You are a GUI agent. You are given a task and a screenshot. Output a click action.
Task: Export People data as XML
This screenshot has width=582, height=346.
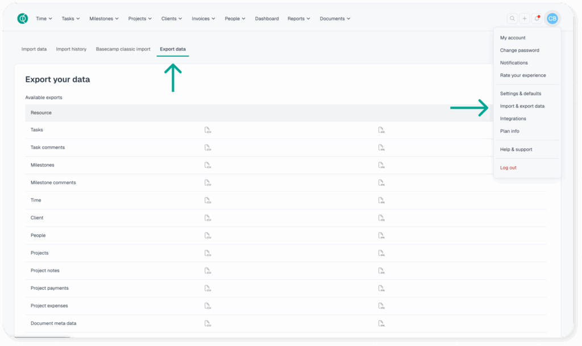click(x=381, y=236)
